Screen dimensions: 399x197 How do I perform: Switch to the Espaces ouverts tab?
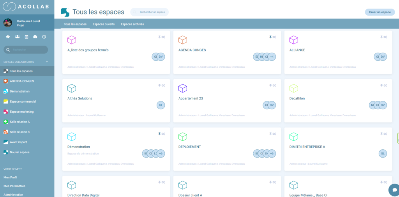[104, 24]
